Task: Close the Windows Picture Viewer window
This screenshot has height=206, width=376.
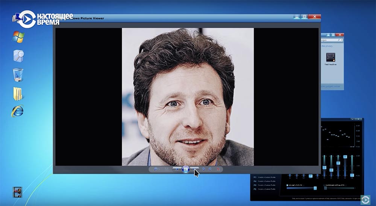Action: click(x=315, y=17)
